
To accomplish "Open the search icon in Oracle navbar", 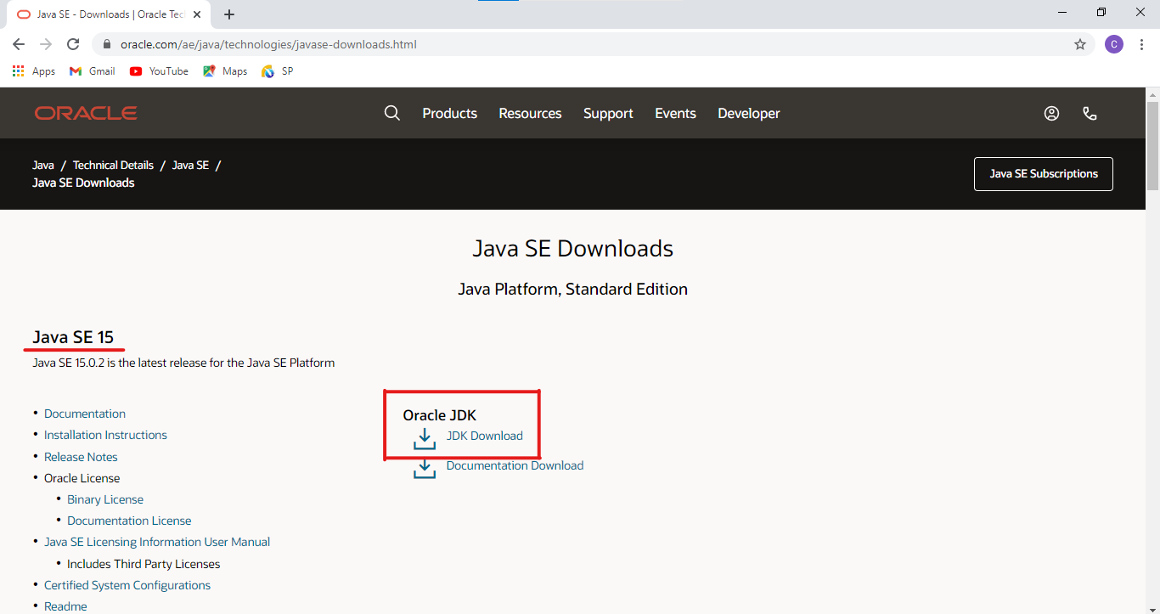I will click(x=391, y=112).
